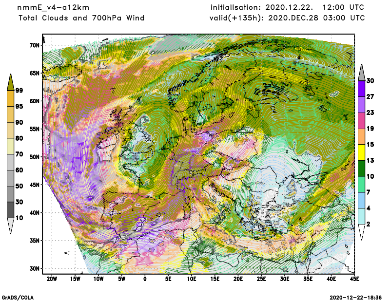Click the 20W longitude axis label
This screenshot has height=301, width=390.
52,279
